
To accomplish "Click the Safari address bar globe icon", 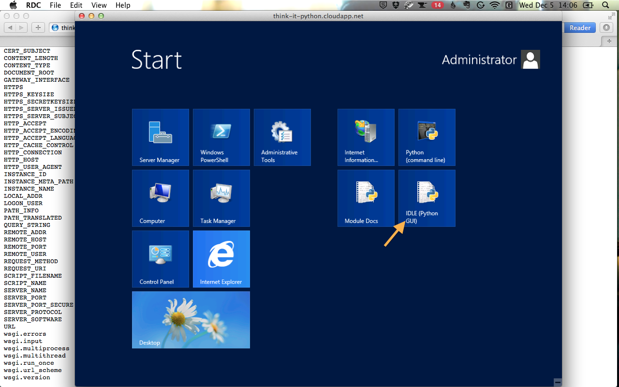I will point(55,28).
